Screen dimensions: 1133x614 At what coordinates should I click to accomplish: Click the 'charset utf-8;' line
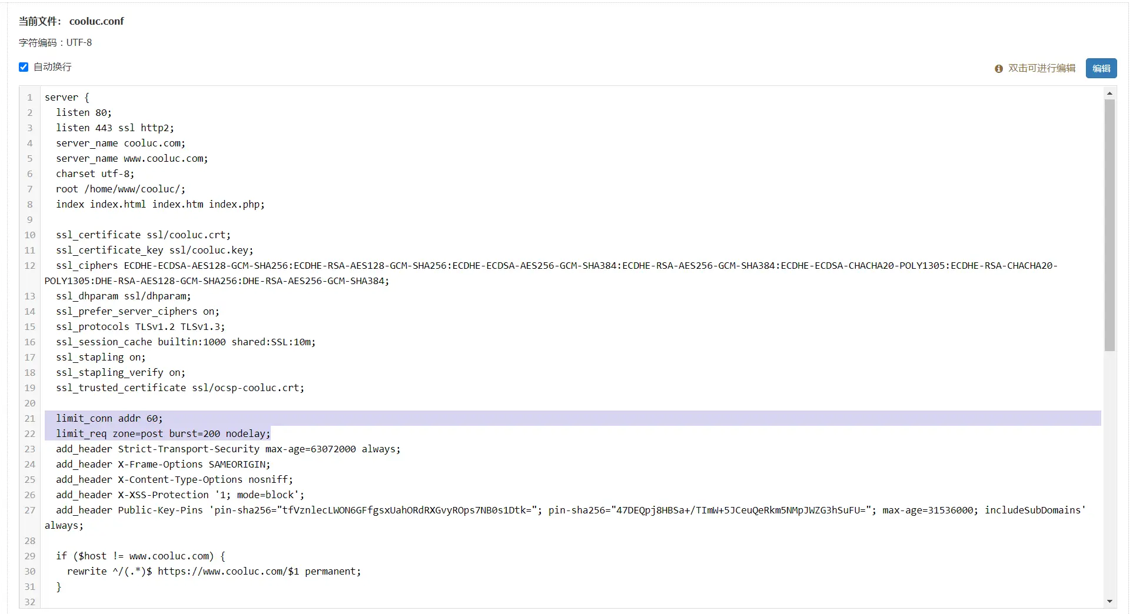(x=95, y=173)
